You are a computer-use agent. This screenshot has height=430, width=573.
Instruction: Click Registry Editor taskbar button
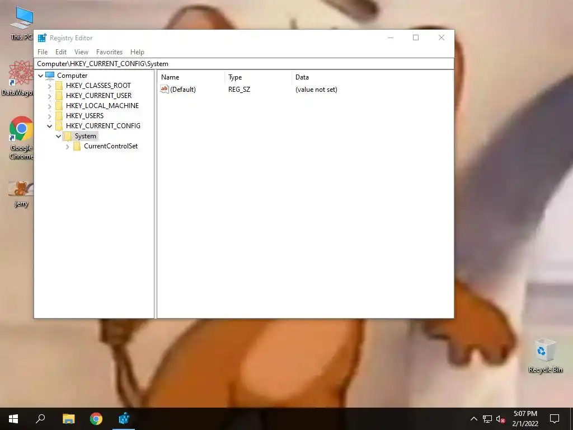124,419
